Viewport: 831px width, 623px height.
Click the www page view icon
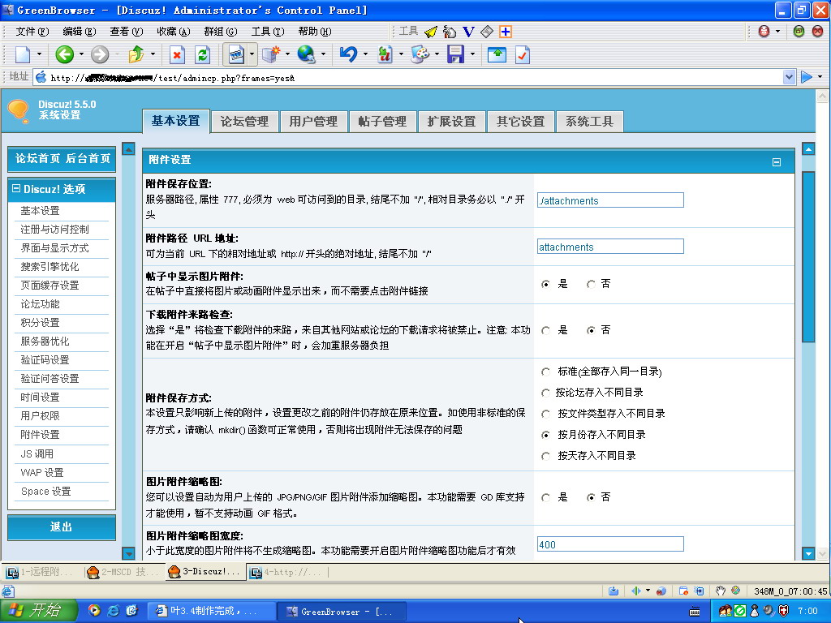[235, 54]
